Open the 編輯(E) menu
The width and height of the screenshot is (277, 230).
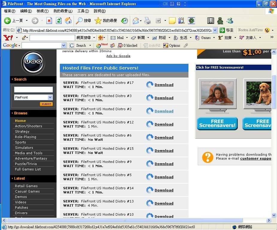26,11
